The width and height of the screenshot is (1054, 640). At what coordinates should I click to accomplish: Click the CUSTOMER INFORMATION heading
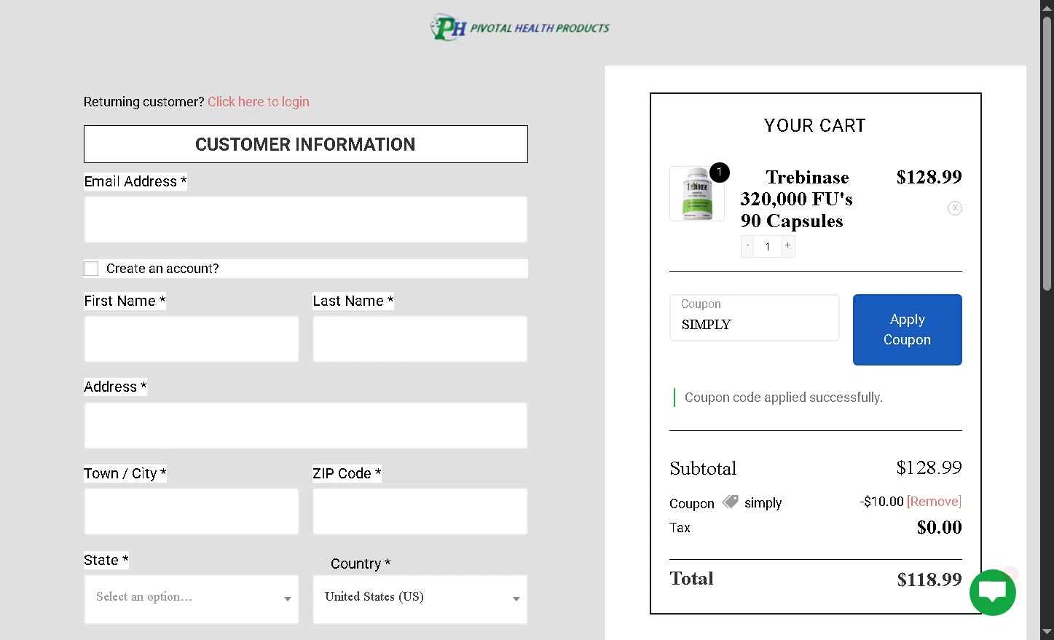[x=305, y=144]
